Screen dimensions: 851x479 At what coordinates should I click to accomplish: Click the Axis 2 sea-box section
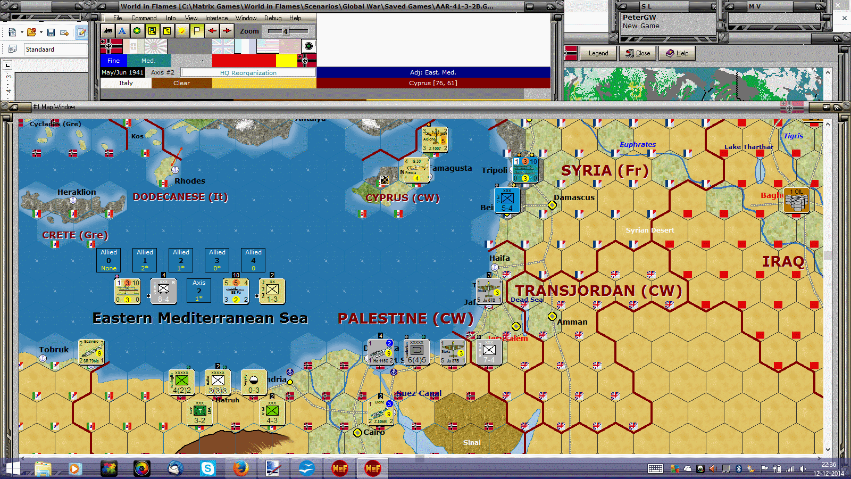(x=199, y=291)
